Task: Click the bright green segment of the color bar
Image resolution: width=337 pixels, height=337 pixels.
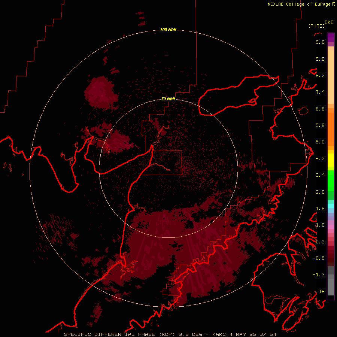Action: click(331, 181)
